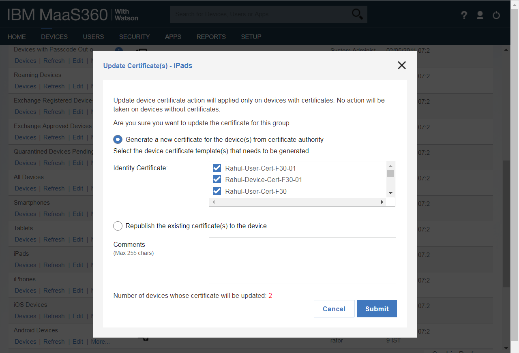Screen dimensions: 519x353
Task: Click the search magnifier icon
Action: (x=357, y=14)
